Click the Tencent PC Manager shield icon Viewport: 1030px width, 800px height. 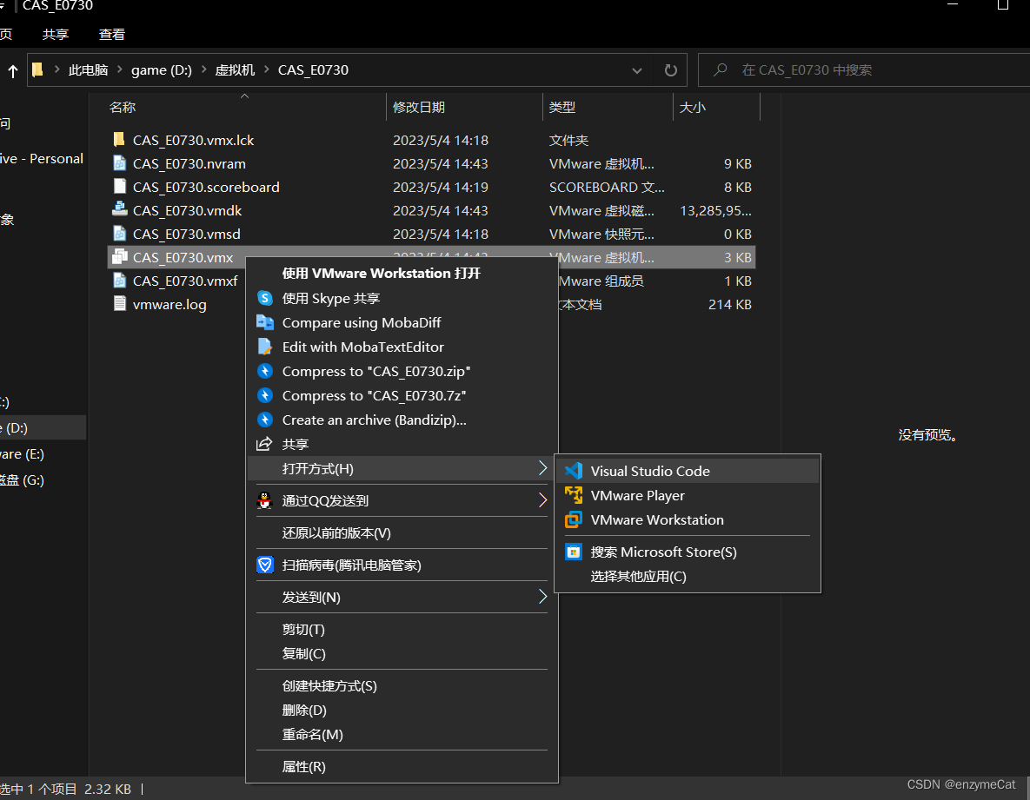coord(265,565)
